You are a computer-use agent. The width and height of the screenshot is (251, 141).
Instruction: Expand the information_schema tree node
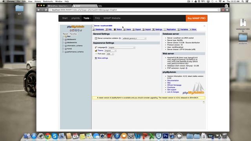pyautogui.click(x=63, y=46)
